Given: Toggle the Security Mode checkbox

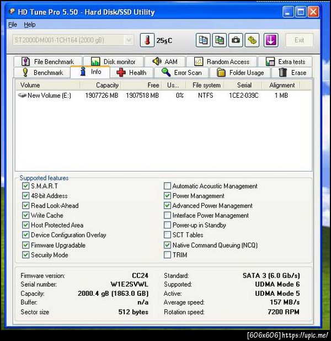Looking at the screenshot, I should coord(25,255).
